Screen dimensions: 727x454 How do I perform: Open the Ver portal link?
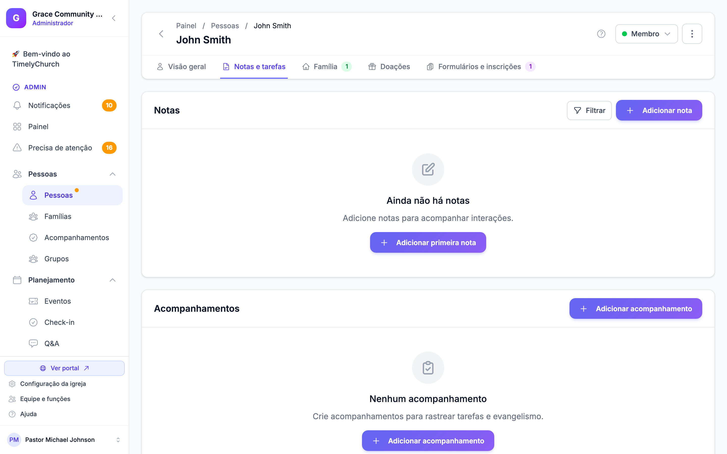point(64,368)
